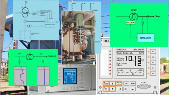Image resolution: width=169 pixels, height=95 pixels.
Task: Click the raise tap up-arrow key
Action: point(112,84)
